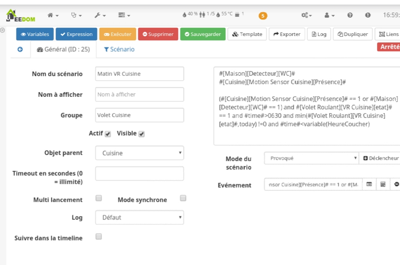Image resolution: width=400 pixels, height=265 pixels.
Task: Click the calculator icon beside Evénement
Action: point(382,184)
